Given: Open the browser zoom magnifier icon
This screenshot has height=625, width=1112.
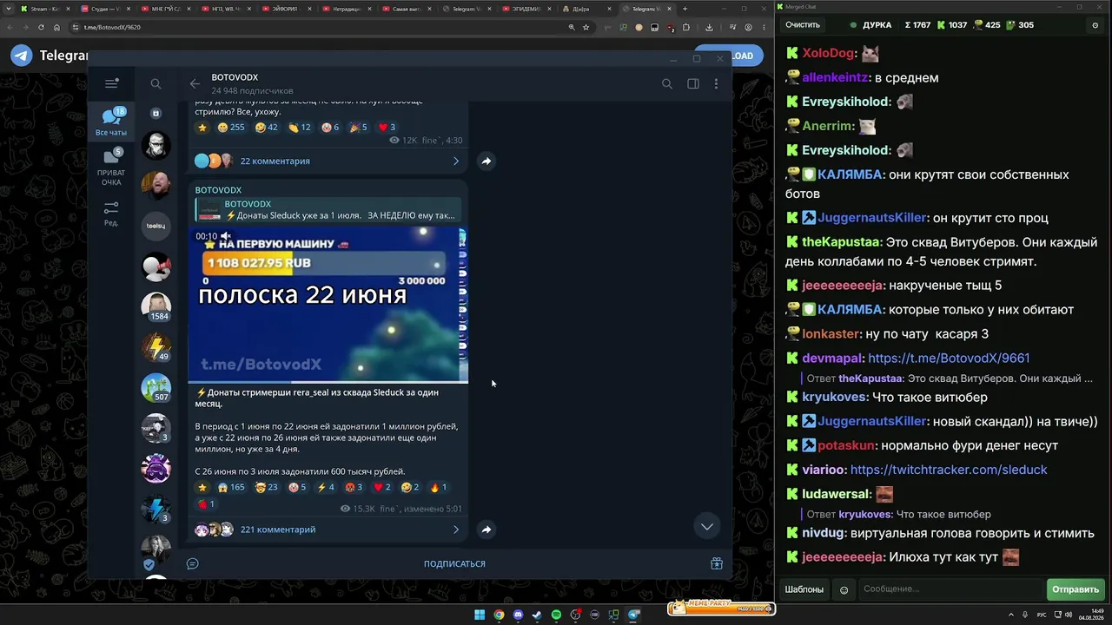Looking at the screenshot, I should point(572,27).
